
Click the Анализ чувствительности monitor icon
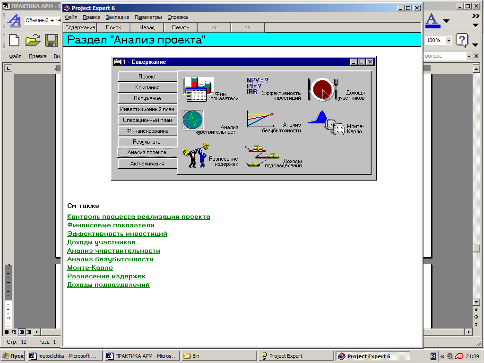[x=193, y=120]
